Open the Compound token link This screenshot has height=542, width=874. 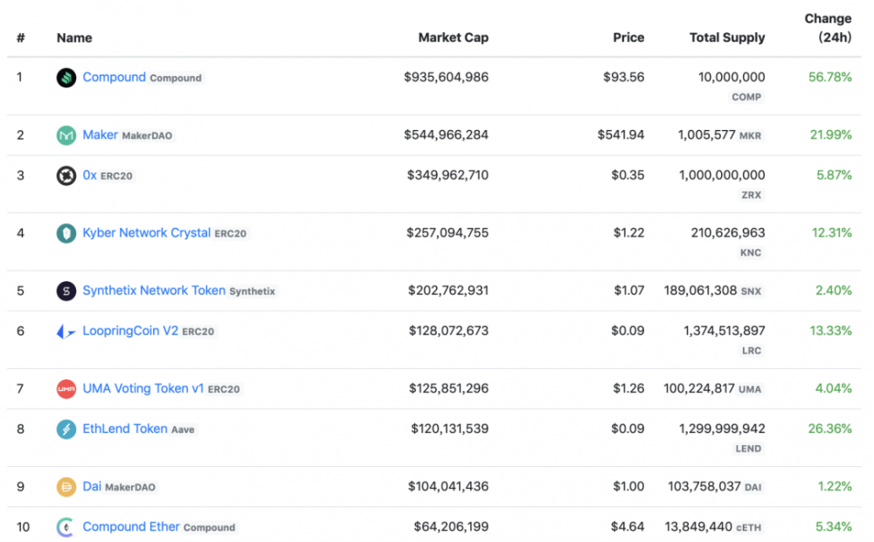[x=114, y=78]
